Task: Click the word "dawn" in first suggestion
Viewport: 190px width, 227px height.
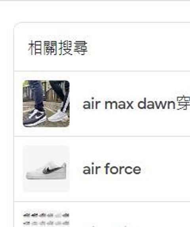Action: [156, 104]
